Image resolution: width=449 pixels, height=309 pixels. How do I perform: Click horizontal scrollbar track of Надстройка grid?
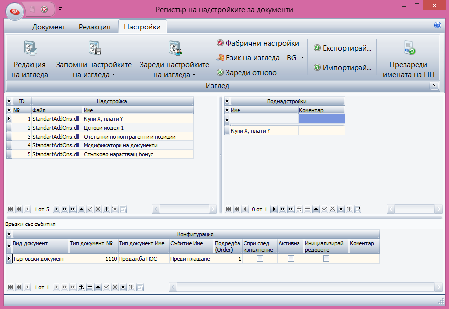point(184,209)
